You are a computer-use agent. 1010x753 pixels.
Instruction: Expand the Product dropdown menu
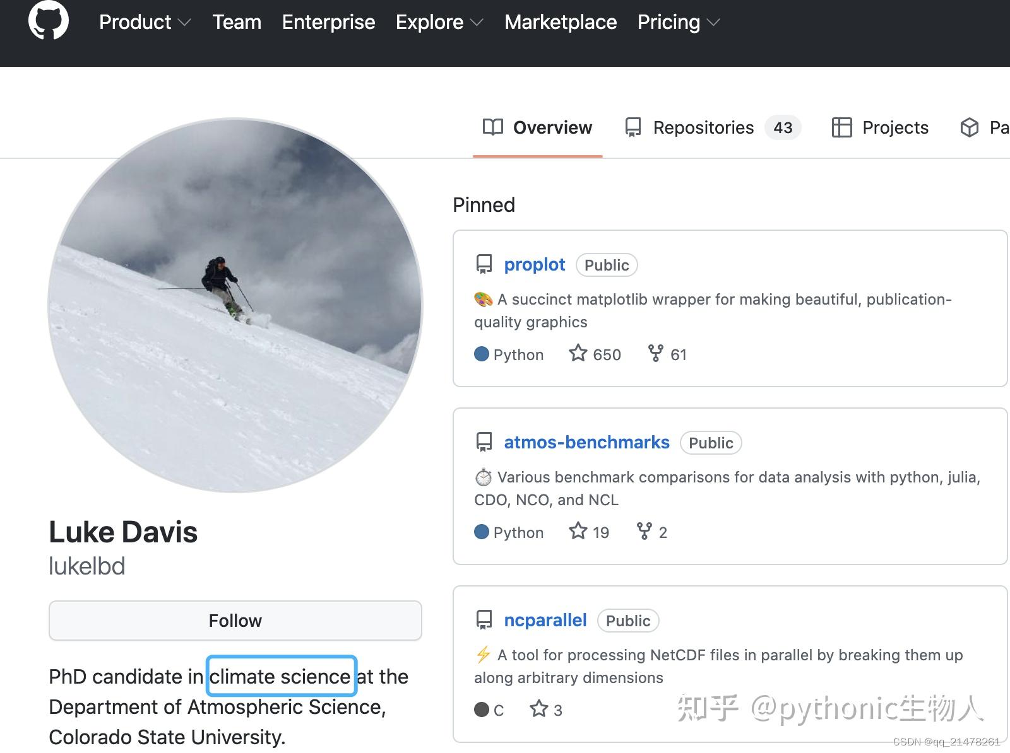pyautogui.click(x=145, y=22)
